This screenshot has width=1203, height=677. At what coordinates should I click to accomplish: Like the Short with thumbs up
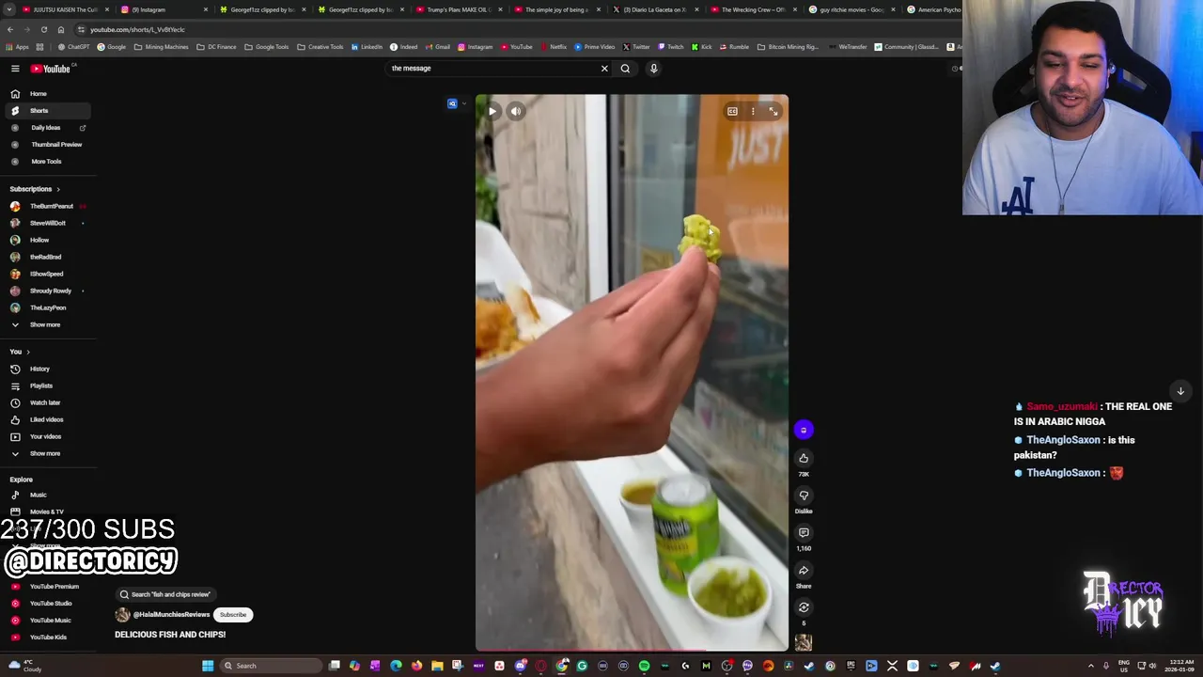pos(804,458)
